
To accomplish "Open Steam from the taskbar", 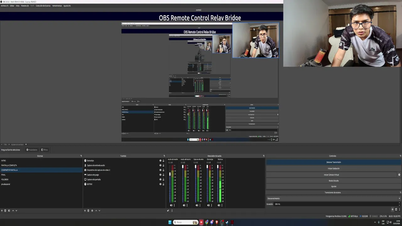I will (227, 222).
